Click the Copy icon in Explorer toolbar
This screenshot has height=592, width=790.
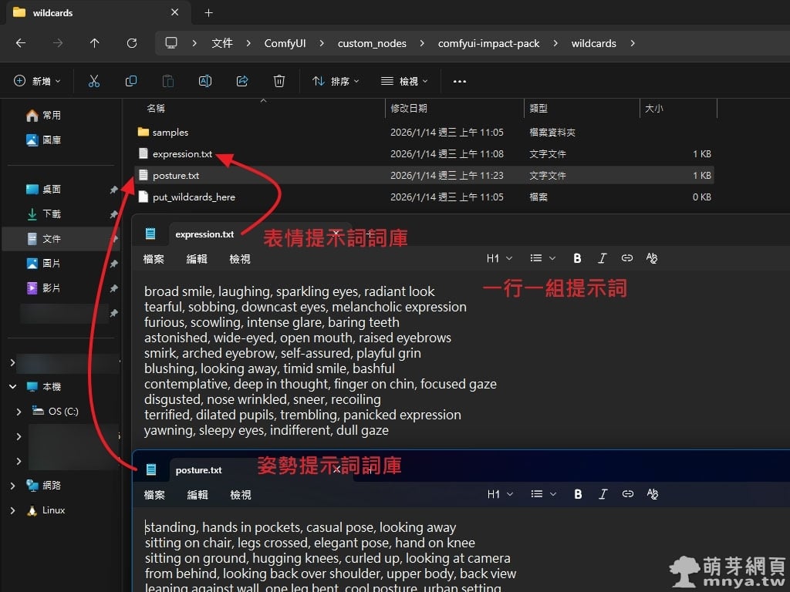point(131,81)
